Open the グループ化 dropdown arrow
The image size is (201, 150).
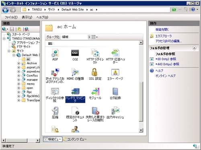pyautogui.click(x=89, y=37)
